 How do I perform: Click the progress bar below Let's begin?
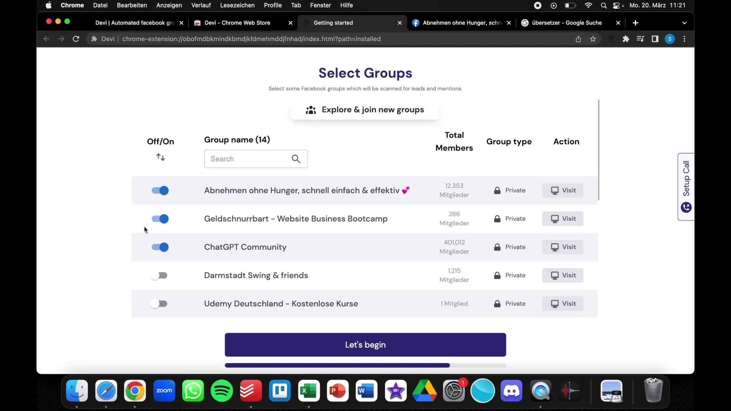365,365
